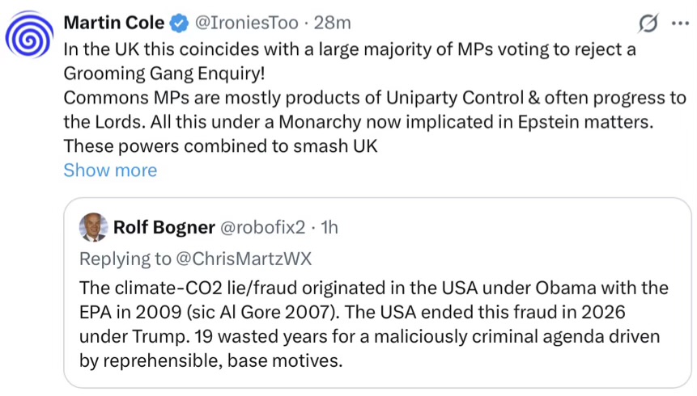Click the line starting 'In the UK this coincides'

[x=349, y=48]
